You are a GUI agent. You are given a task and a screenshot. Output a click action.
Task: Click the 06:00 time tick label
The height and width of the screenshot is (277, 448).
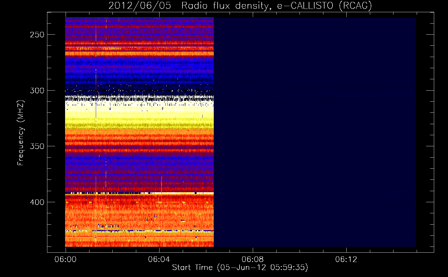[66, 260]
